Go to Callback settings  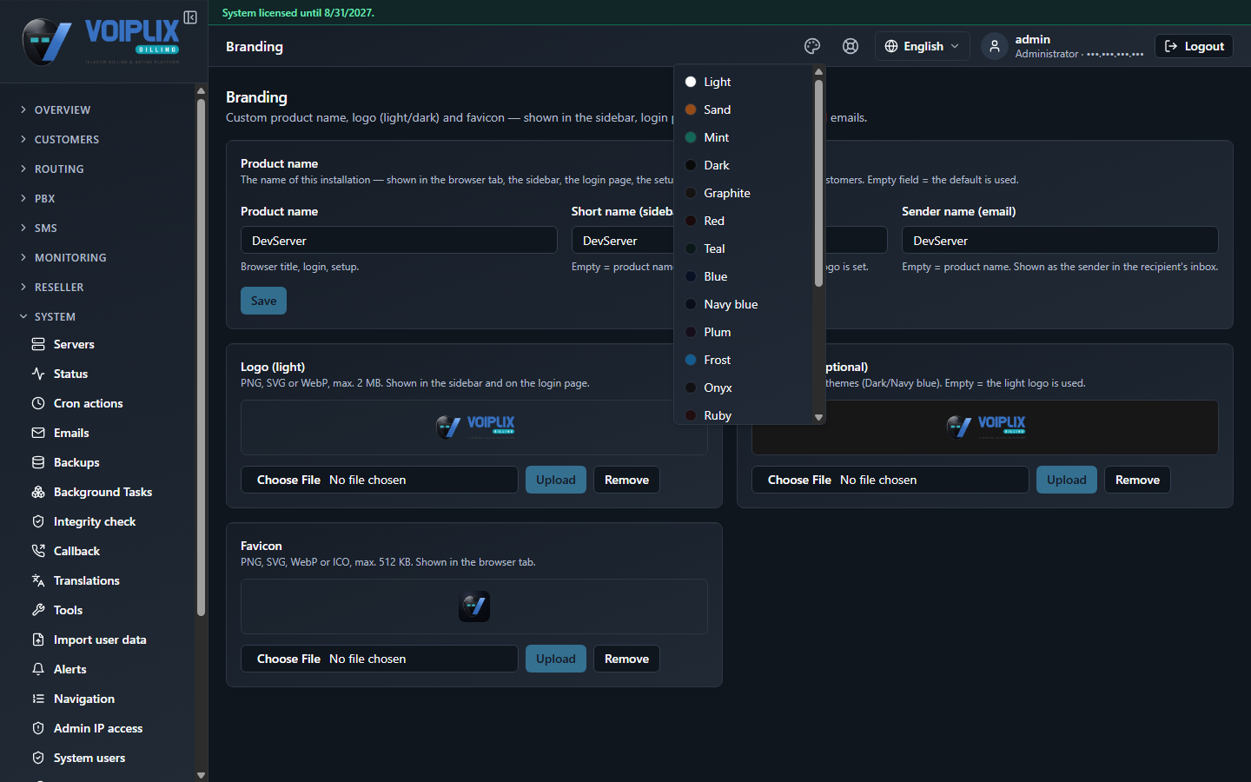[x=76, y=551]
